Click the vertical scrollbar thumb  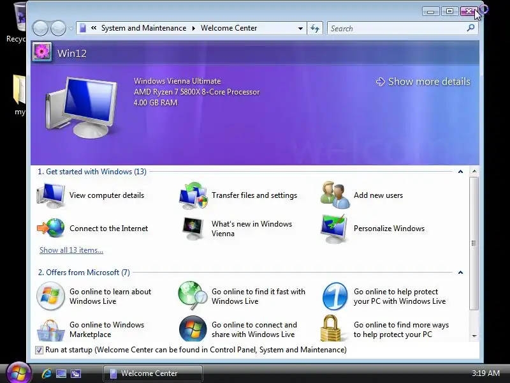[x=474, y=243]
